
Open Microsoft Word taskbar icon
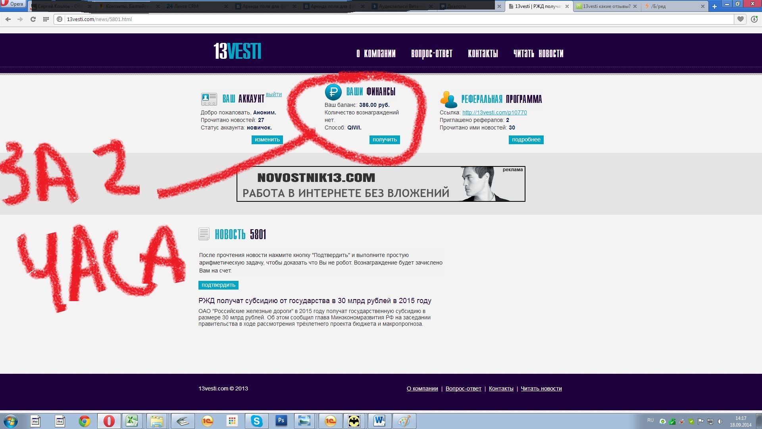(x=379, y=421)
